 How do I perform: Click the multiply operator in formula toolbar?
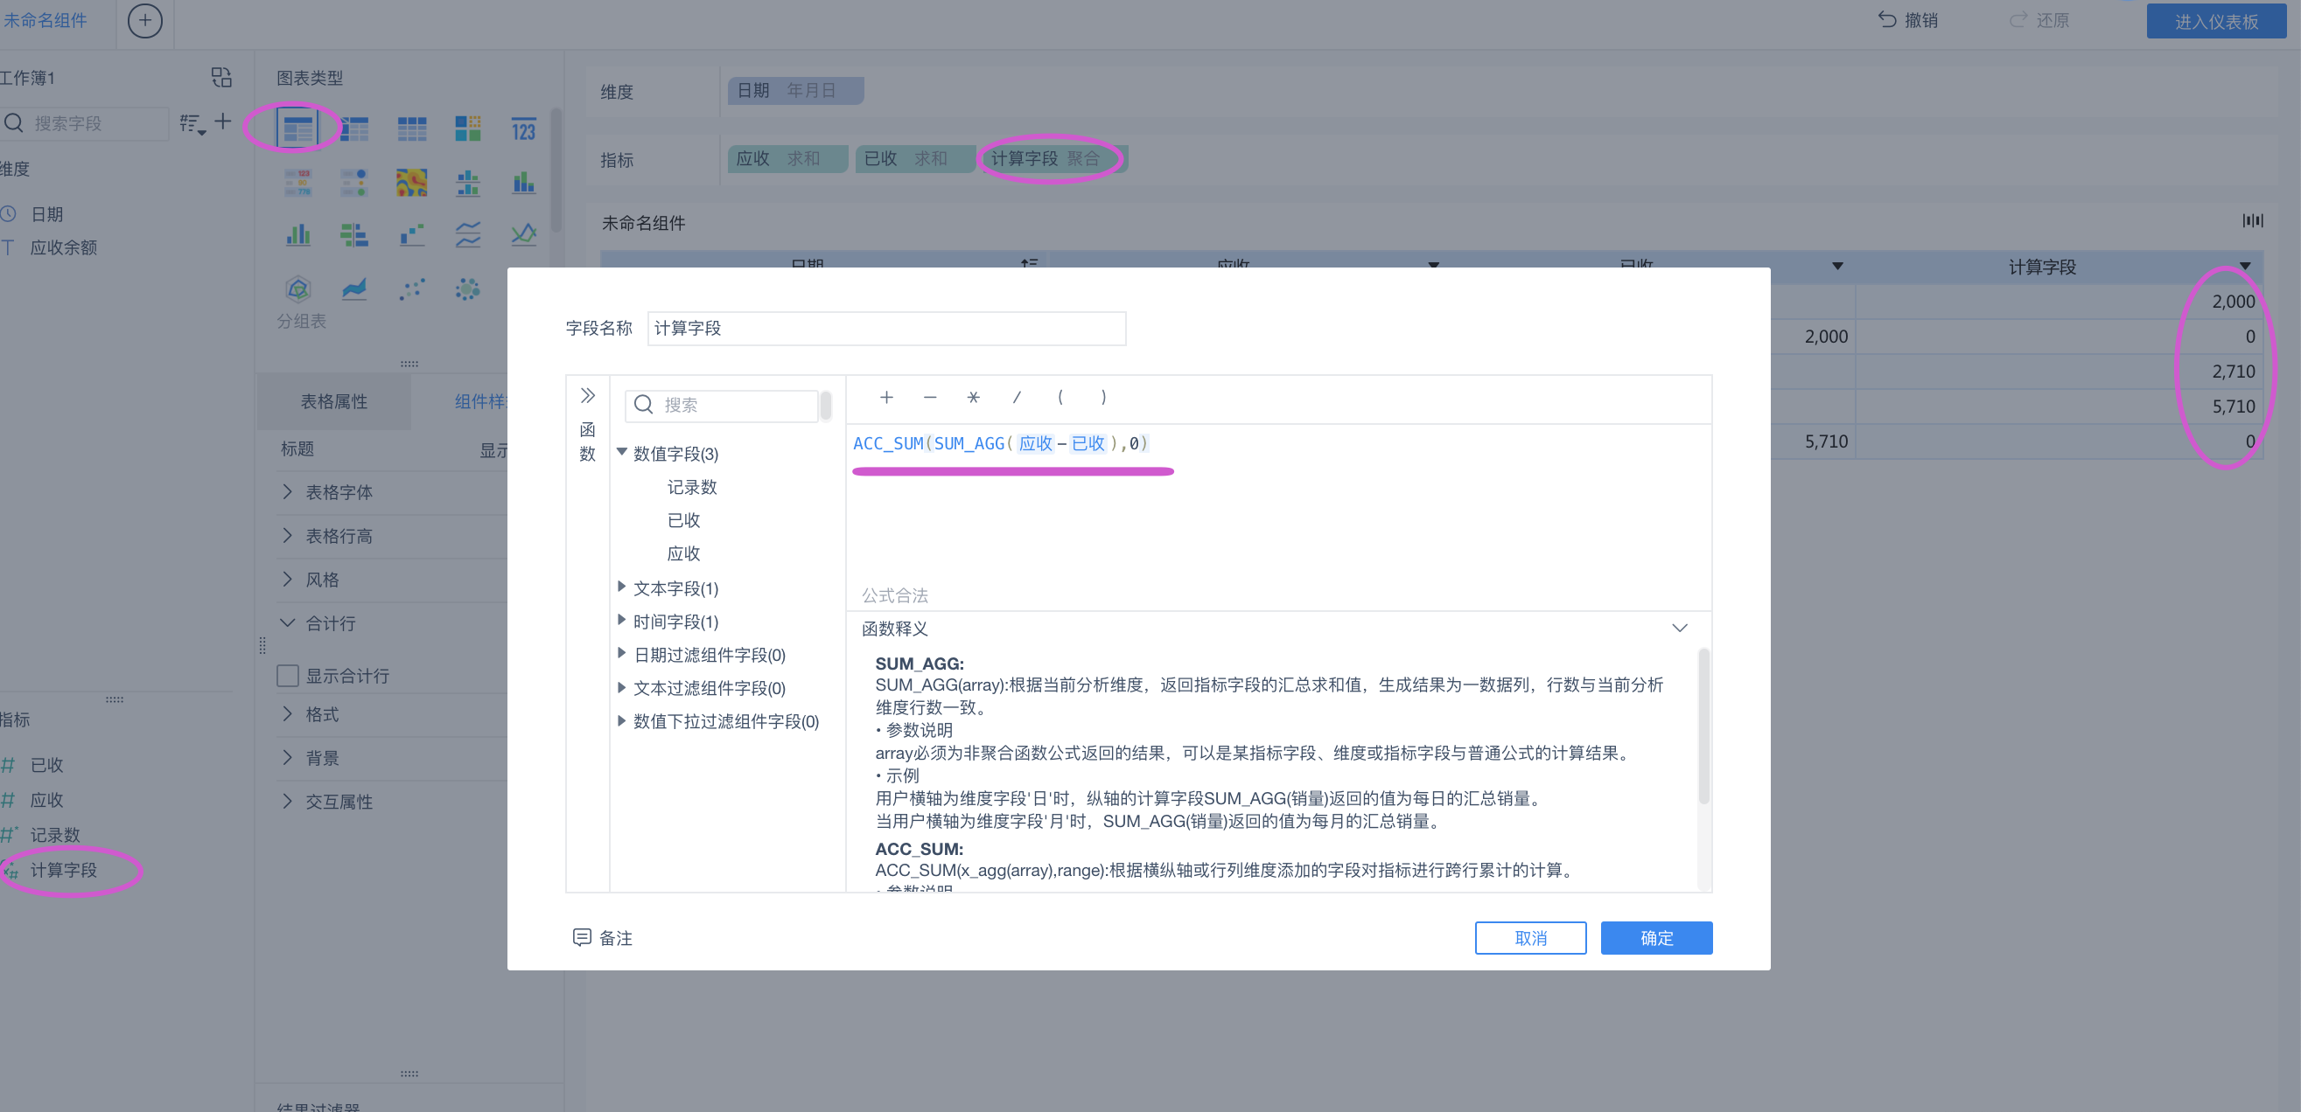[x=973, y=397]
